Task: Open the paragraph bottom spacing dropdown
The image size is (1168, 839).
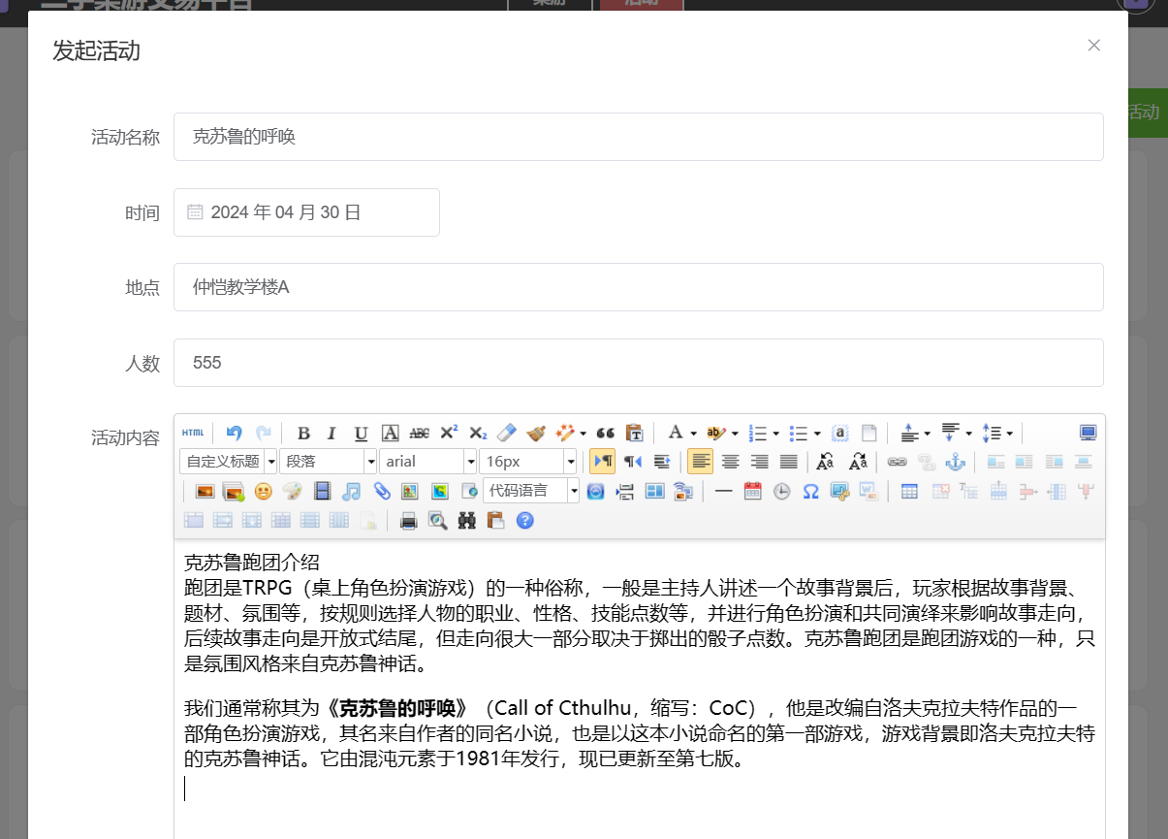Action: click(x=968, y=434)
